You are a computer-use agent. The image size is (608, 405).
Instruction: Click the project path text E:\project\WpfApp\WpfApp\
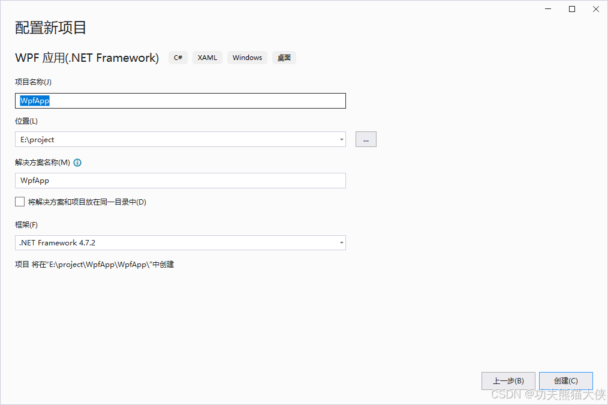100,265
